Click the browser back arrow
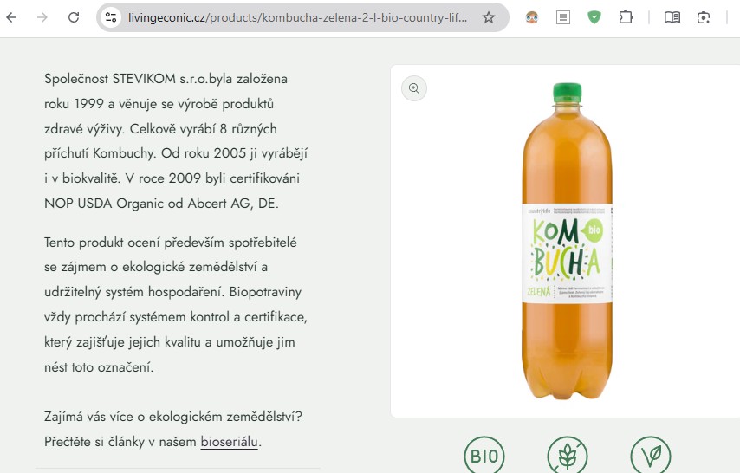 coord(12,17)
